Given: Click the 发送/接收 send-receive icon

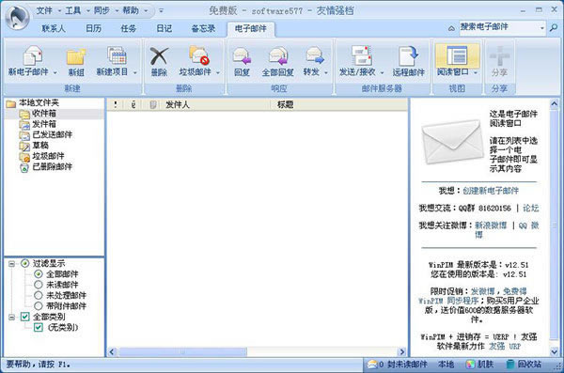Looking at the screenshot, I should pyautogui.click(x=361, y=55).
